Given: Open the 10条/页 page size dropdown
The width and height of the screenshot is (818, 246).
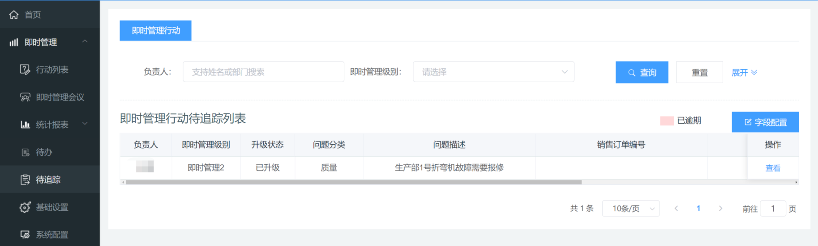Looking at the screenshot, I should click(630, 208).
